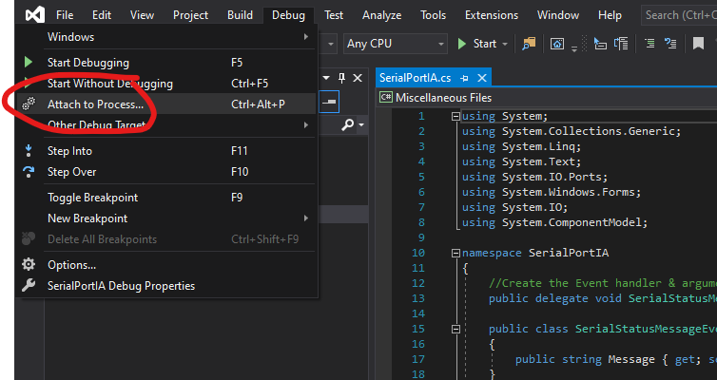Close the docked side panel
The width and height of the screenshot is (717, 380).
pos(358,78)
